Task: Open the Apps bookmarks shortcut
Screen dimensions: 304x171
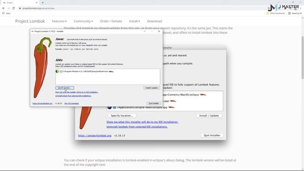Action: (x=6, y=13)
